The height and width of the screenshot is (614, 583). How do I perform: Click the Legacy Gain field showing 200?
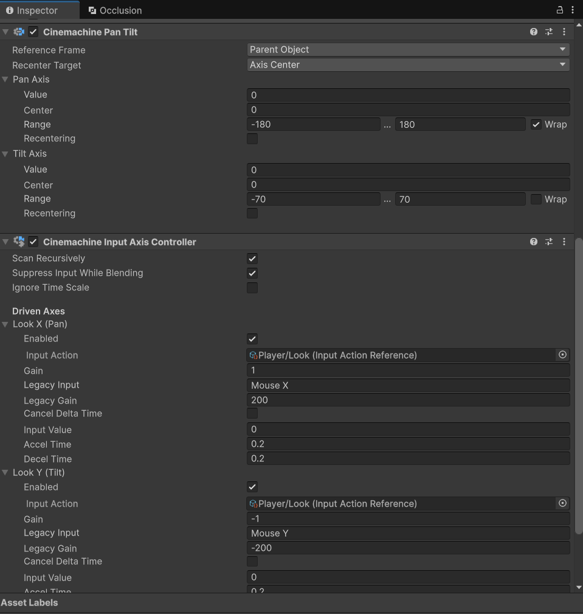(x=407, y=399)
